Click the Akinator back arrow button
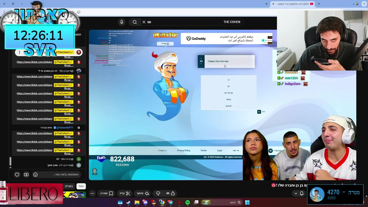This screenshot has width=368, height=207. 259,112
